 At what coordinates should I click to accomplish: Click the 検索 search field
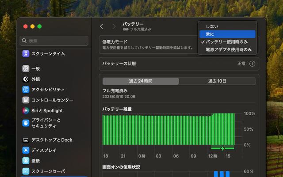[54, 41]
